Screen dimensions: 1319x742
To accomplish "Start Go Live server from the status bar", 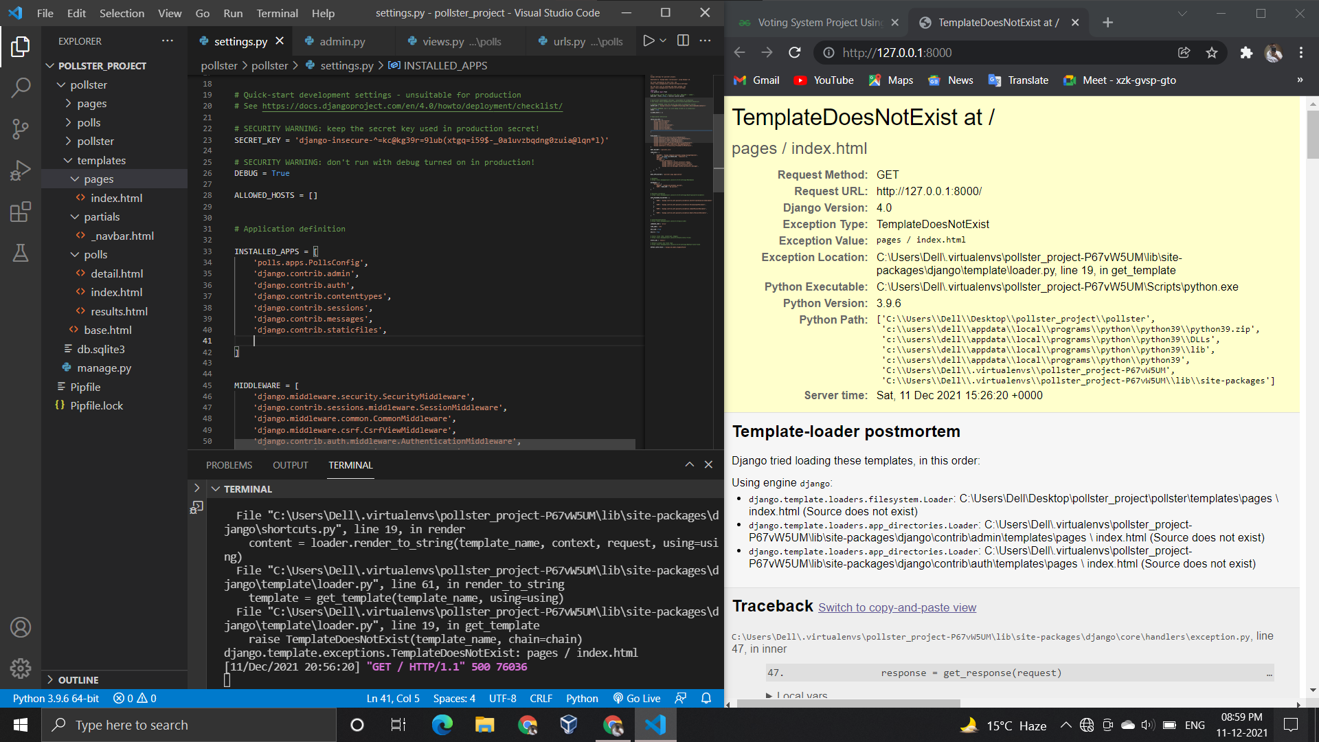I will [636, 698].
